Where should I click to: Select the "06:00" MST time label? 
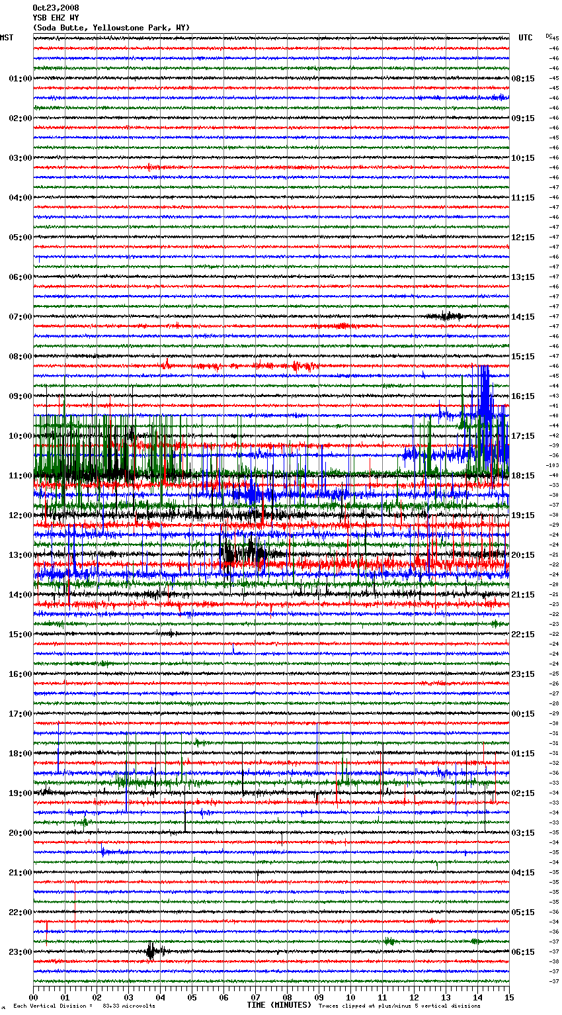[x=20, y=277]
